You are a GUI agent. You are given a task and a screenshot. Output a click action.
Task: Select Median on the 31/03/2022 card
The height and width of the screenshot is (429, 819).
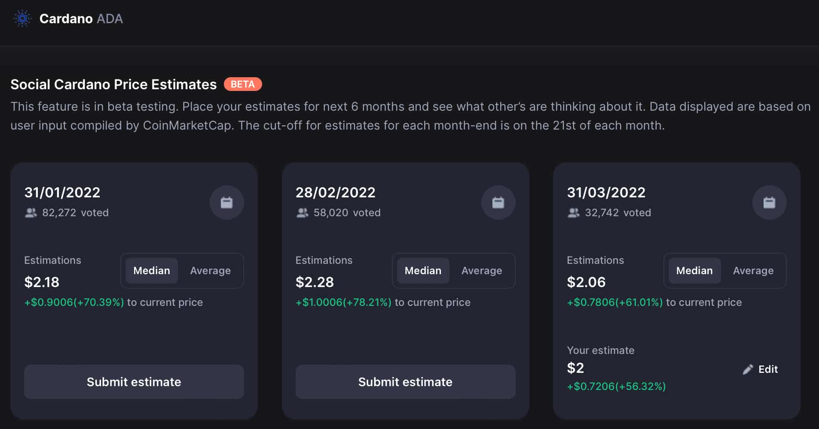694,271
